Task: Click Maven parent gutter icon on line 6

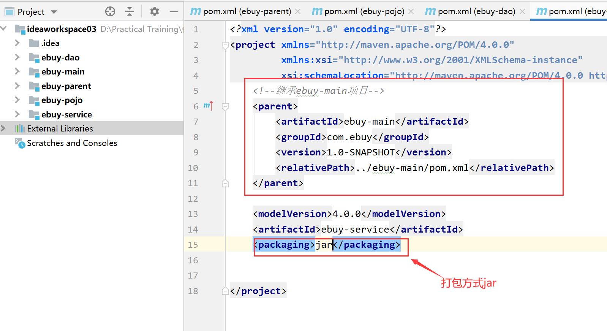Action: (x=209, y=106)
